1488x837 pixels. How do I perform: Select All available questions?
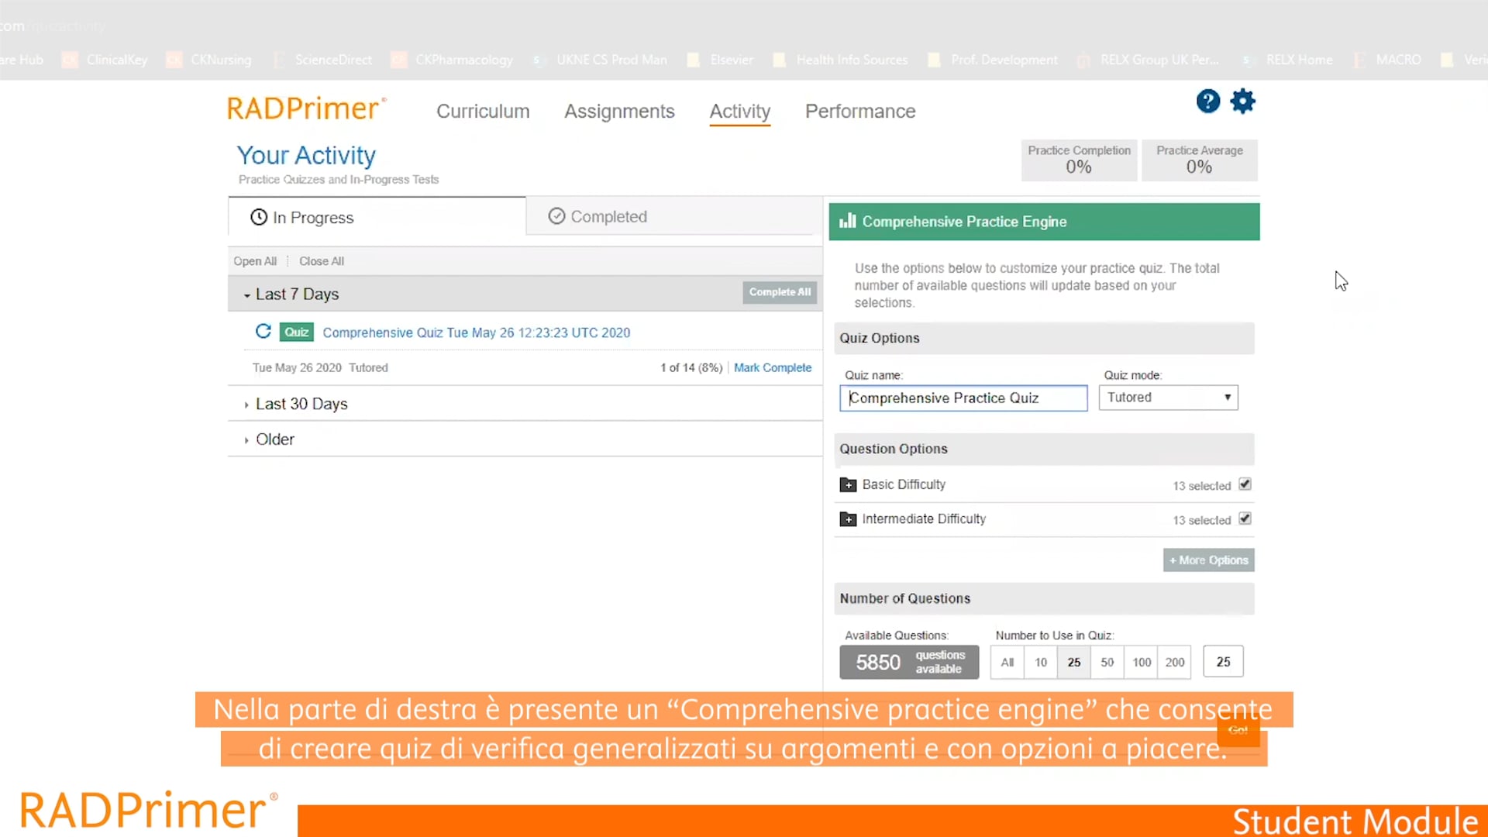pyautogui.click(x=1006, y=663)
